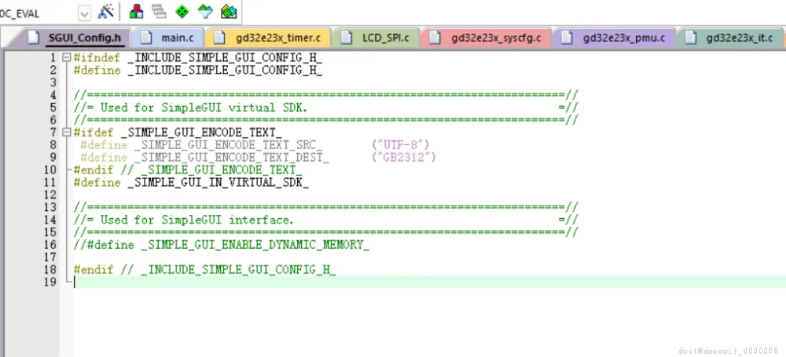Image resolution: width=786 pixels, height=357 pixels.
Task: Click line number 11 in the gutter
Action: (x=50, y=182)
